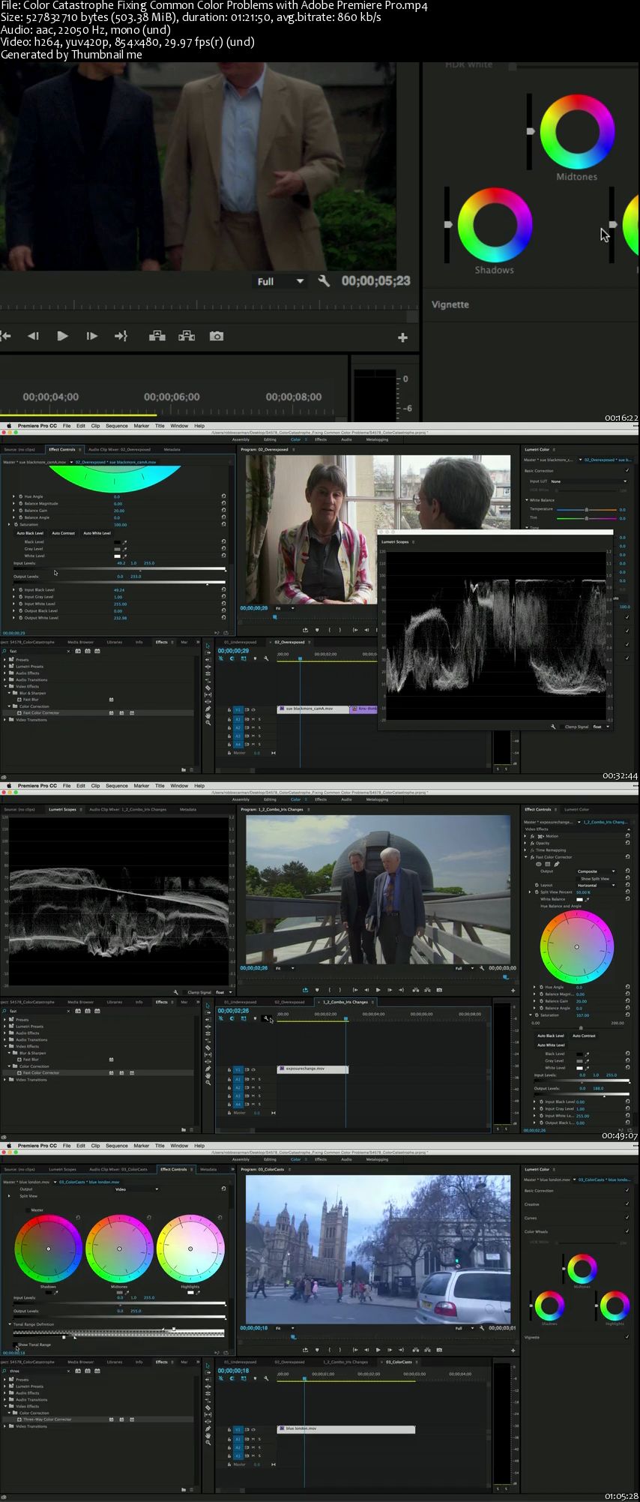Switch to Lumetri Scopes tab in 00:49:07 frame
The width and height of the screenshot is (640, 1502).
[62, 809]
